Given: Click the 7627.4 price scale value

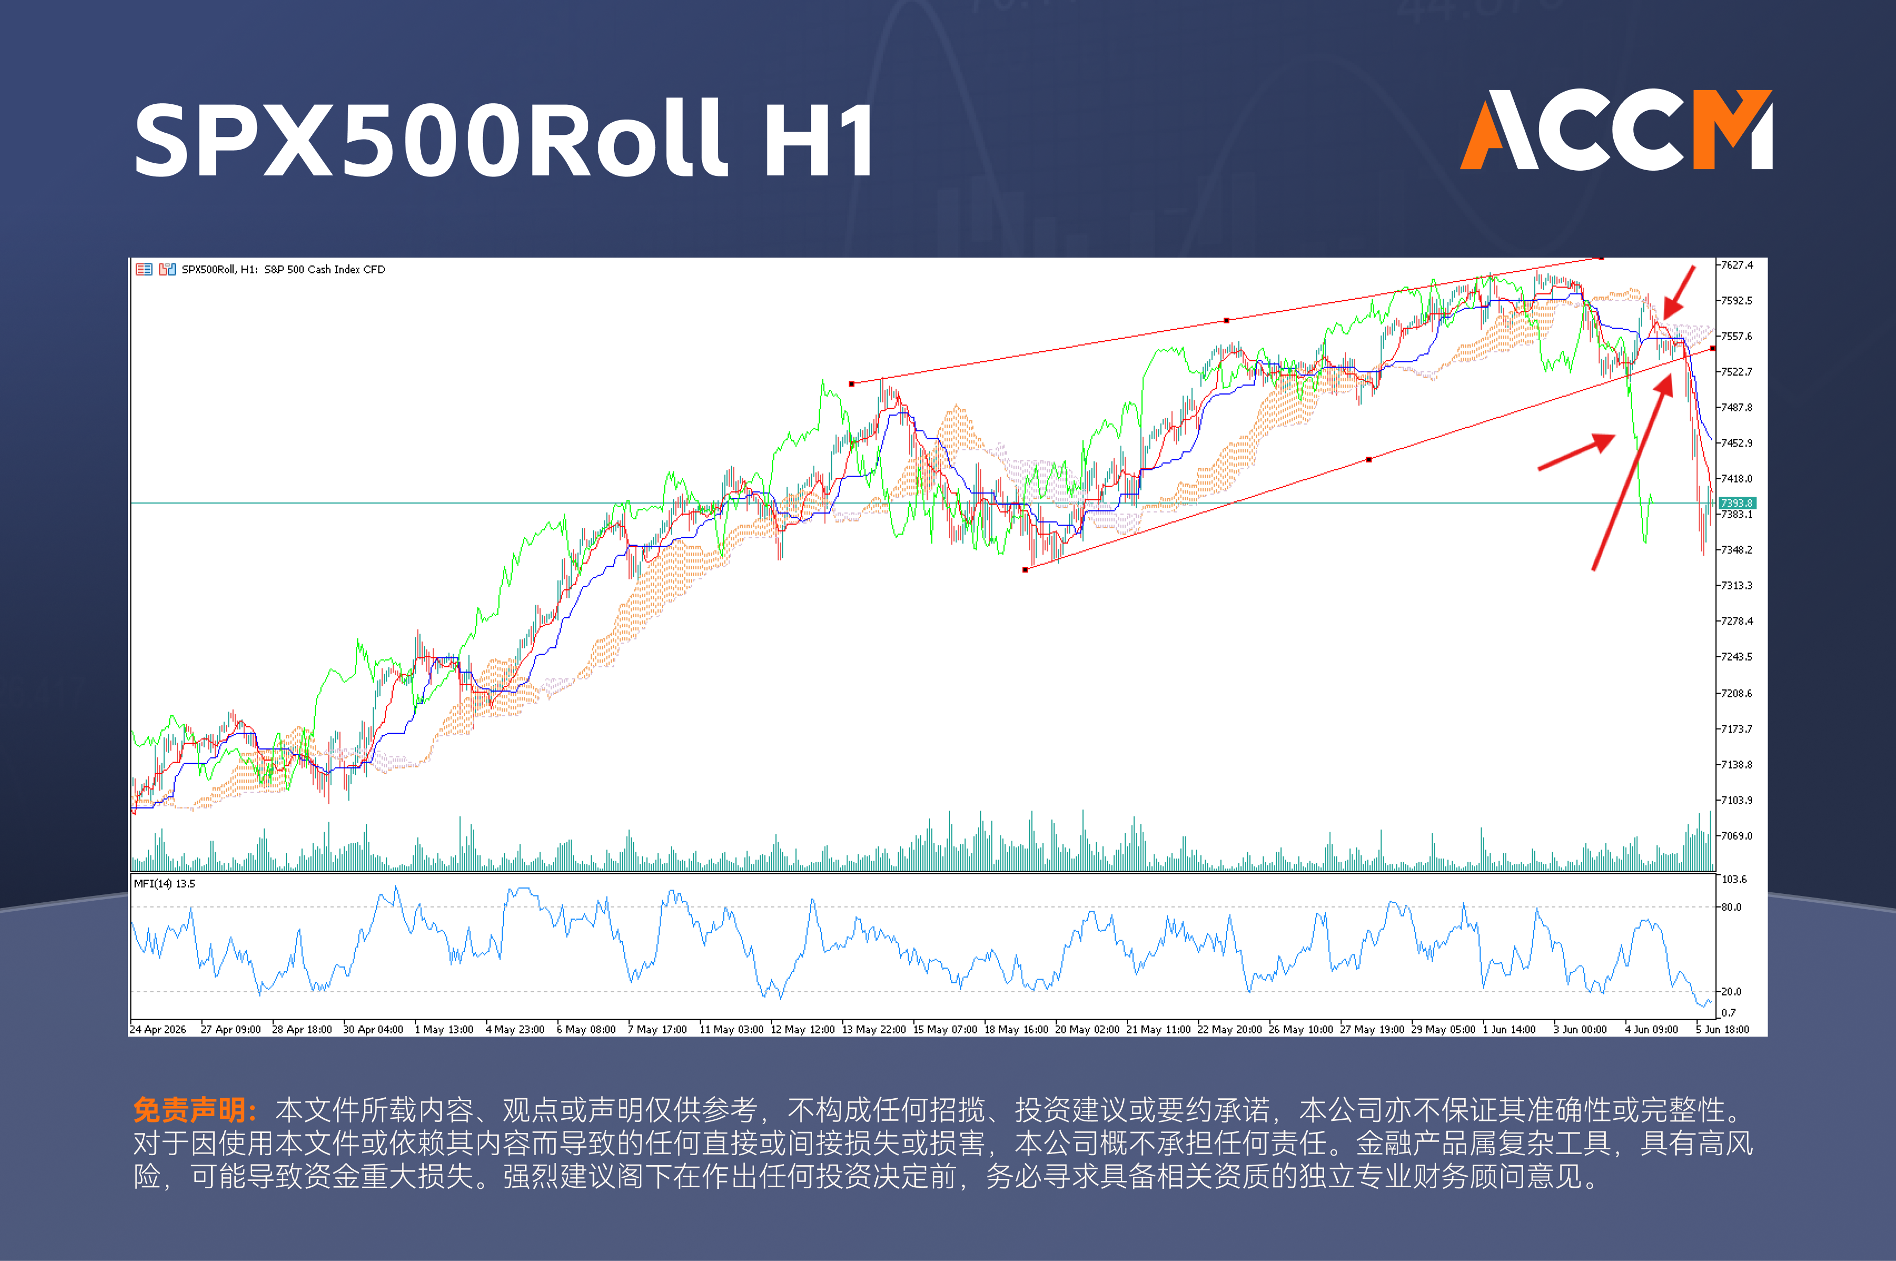Looking at the screenshot, I should [x=1737, y=264].
